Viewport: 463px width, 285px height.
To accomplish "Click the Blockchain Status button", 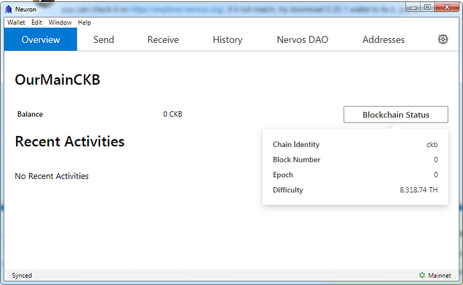I will tap(396, 115).
